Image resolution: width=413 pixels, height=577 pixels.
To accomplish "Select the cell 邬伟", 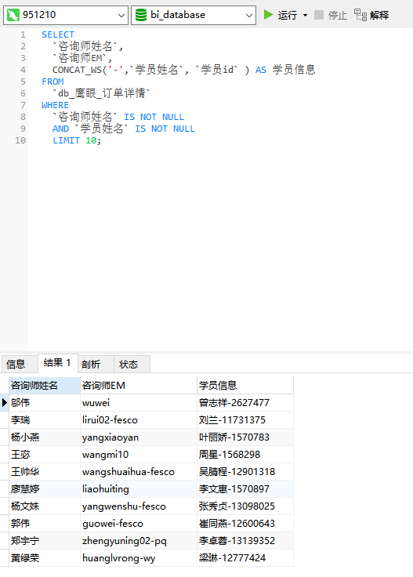I will [45, 403].
